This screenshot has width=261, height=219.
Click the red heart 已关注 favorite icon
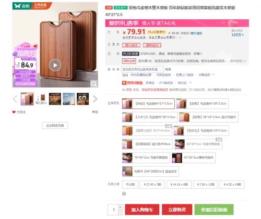14,112
